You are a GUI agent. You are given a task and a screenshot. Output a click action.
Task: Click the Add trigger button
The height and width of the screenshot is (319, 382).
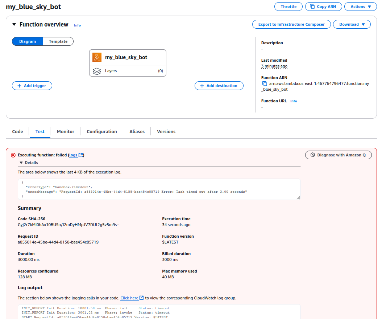click(x=32, y=86)
